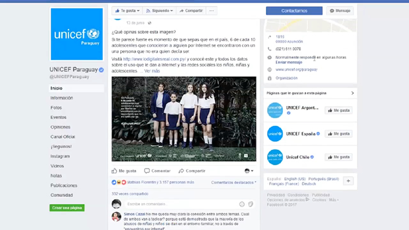Click the Enviar mensaje link
The image size is (409, 230).
pos(289,63)
